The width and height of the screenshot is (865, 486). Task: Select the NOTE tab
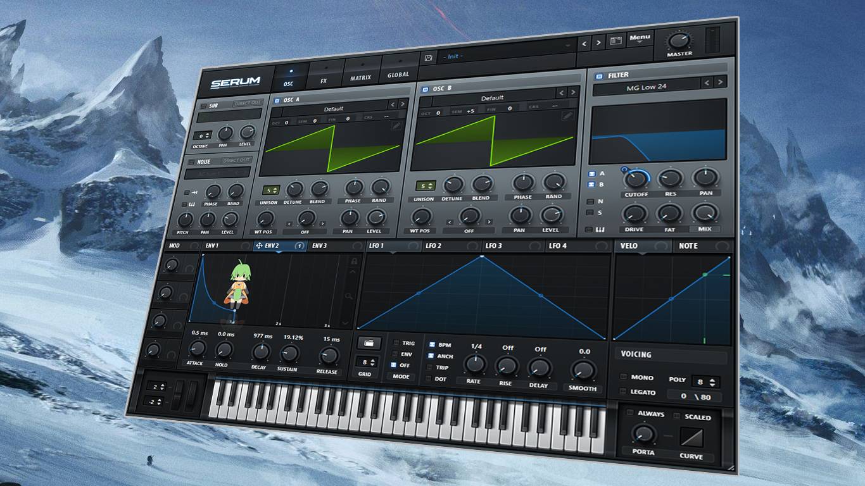pos(702,246)
